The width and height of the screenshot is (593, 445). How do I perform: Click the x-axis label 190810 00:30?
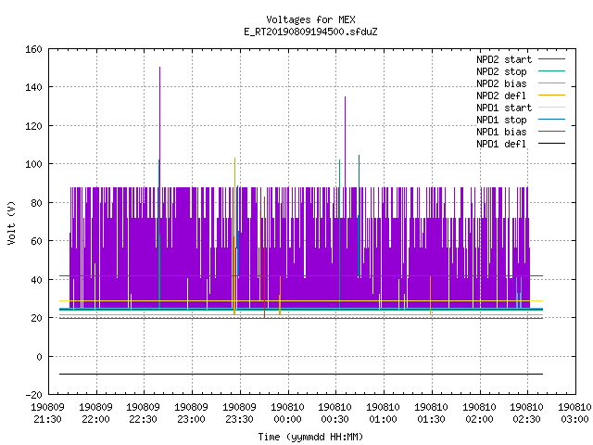click(335, 413)
